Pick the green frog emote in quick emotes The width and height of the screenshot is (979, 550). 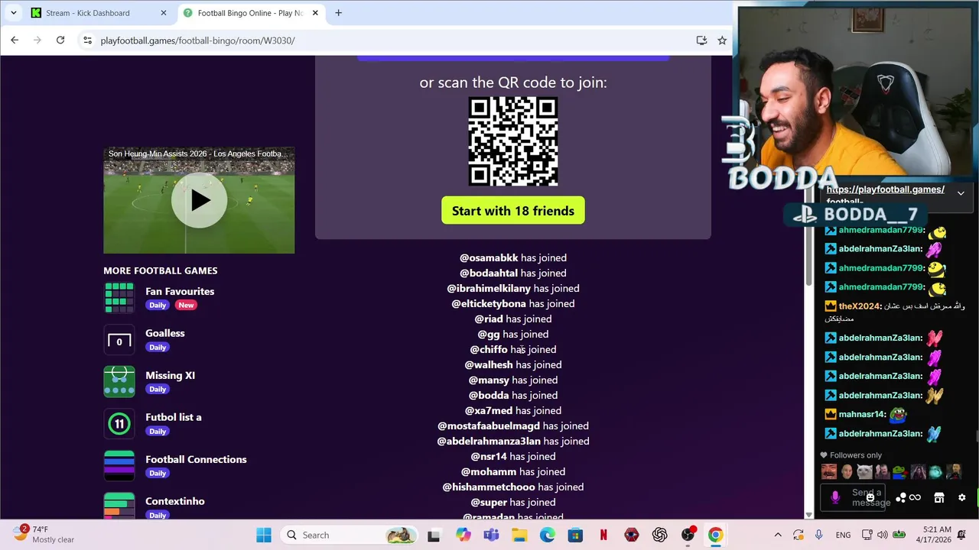900,471
